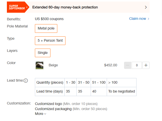The width and height of the screenshot is (162, 121).
Task: Click the Beige color label
Action: [x=53, y=65]
